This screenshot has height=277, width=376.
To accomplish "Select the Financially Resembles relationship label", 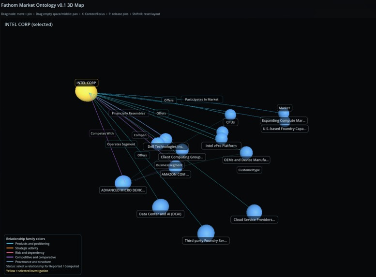I will 129,113.
